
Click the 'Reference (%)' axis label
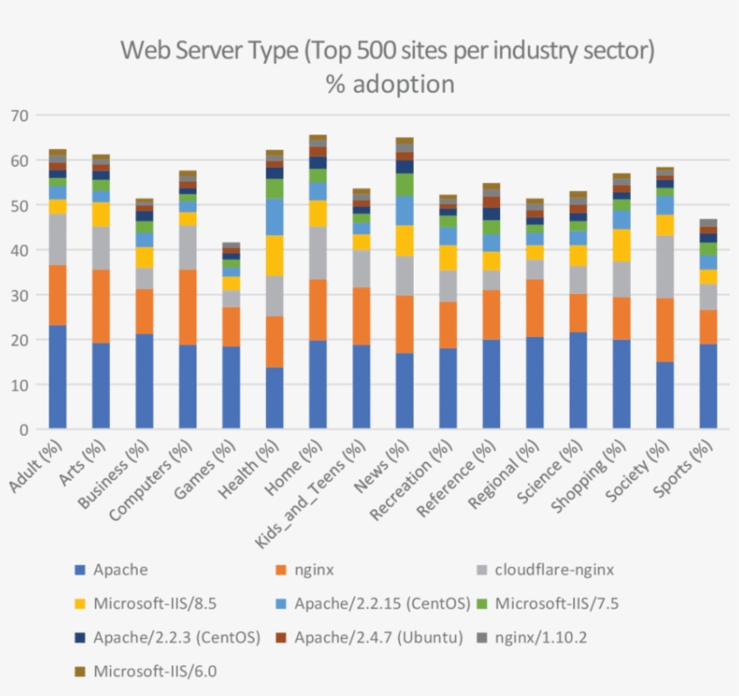tap(456, 478)
